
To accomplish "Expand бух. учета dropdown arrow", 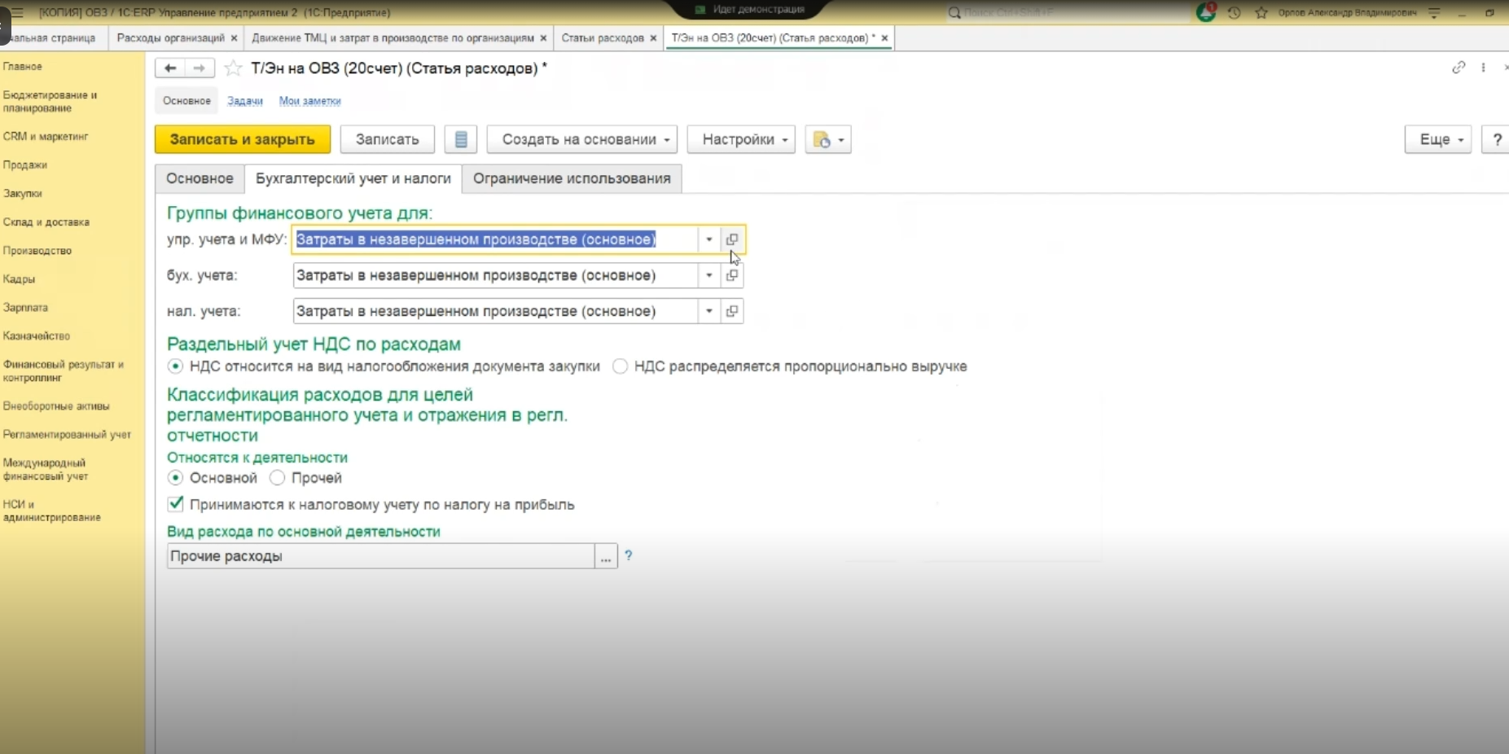I will 709,275.
